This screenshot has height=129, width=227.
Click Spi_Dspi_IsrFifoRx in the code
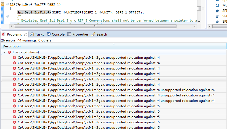click(x=34, y=12)
